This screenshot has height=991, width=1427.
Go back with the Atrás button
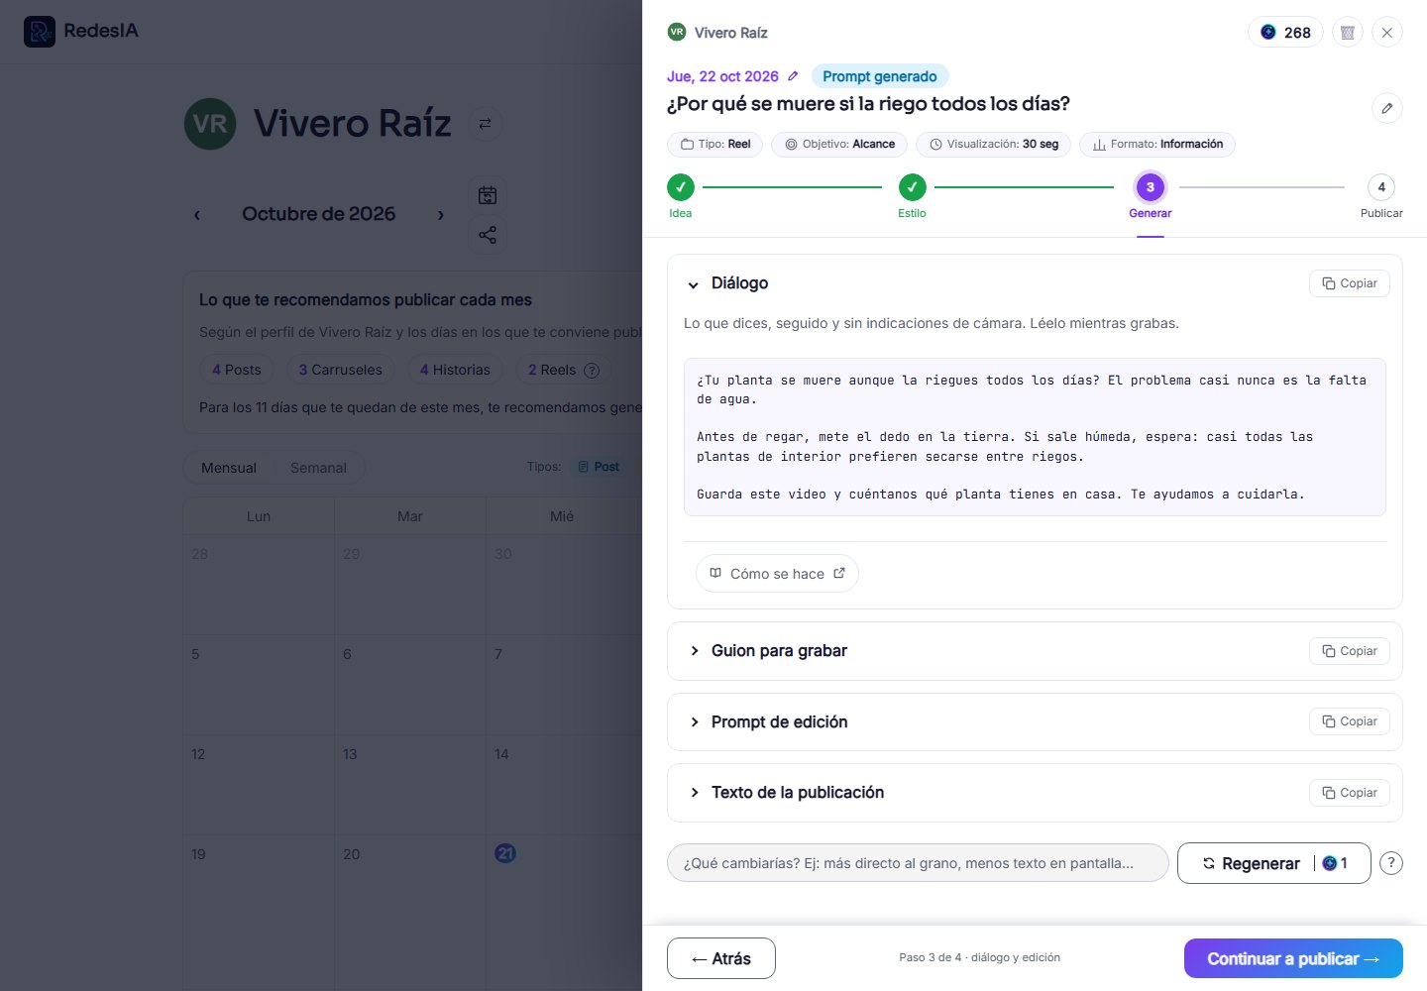coord(721,958)
